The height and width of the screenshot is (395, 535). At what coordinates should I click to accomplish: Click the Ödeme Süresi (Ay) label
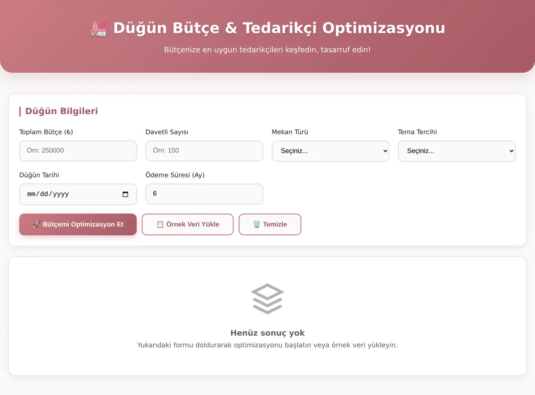tap(175, 175)
